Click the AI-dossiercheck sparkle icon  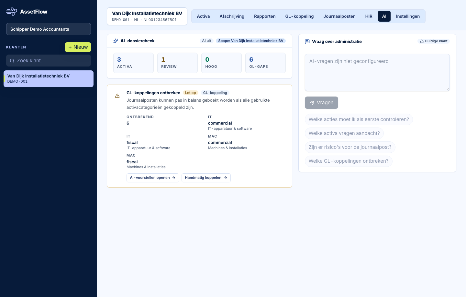click(x=116, y=41)
